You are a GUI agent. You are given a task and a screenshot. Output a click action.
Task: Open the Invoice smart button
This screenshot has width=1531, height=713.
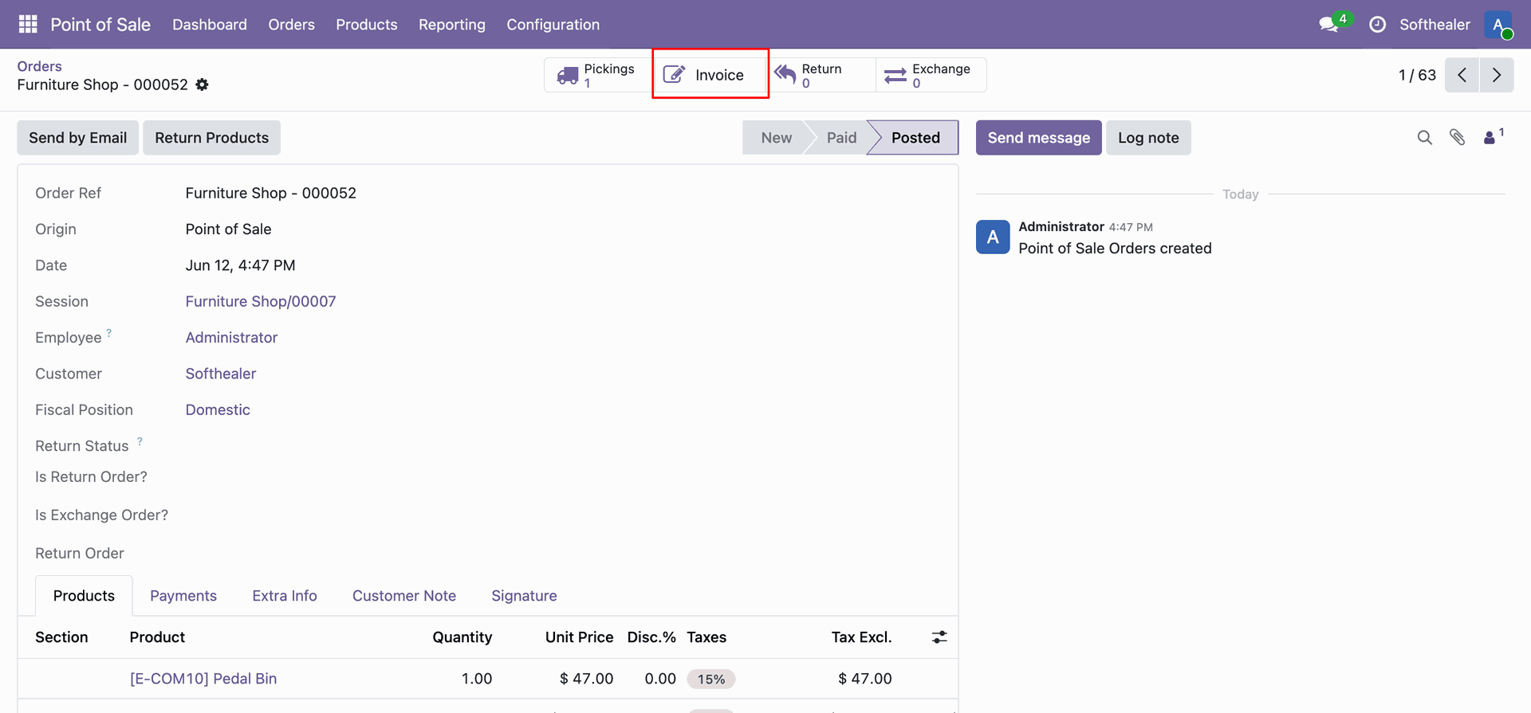[710, 75]
